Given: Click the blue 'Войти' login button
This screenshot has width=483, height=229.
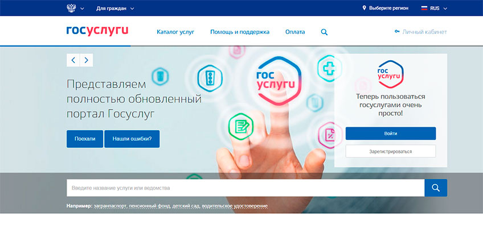Looking at the screenshot, I should [391, 134].
